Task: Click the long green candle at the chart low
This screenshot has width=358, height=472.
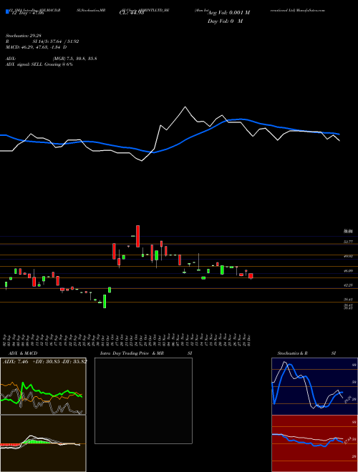Action: [x=105, y=301]
